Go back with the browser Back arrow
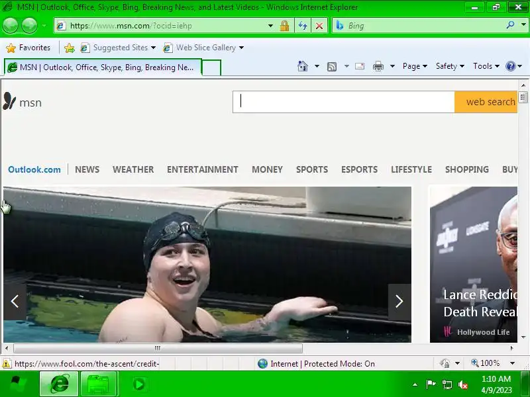 point(10,25)
